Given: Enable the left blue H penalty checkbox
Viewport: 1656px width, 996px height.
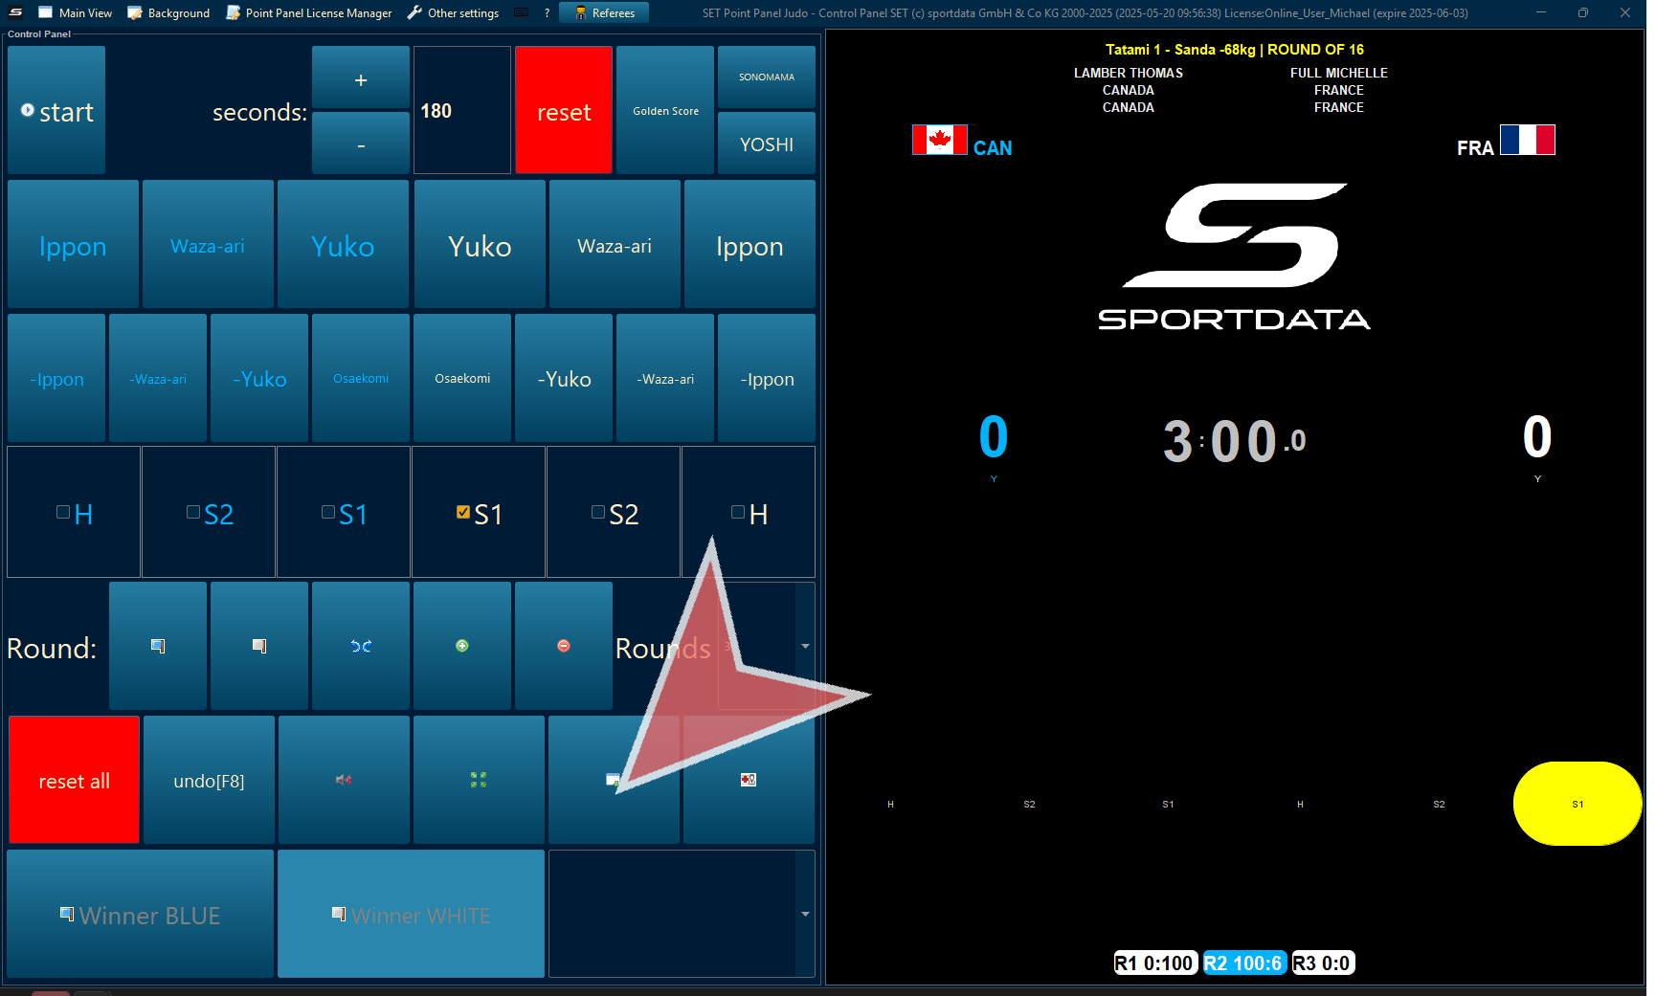Looking at the screenshot, I should tap(63, 513).
